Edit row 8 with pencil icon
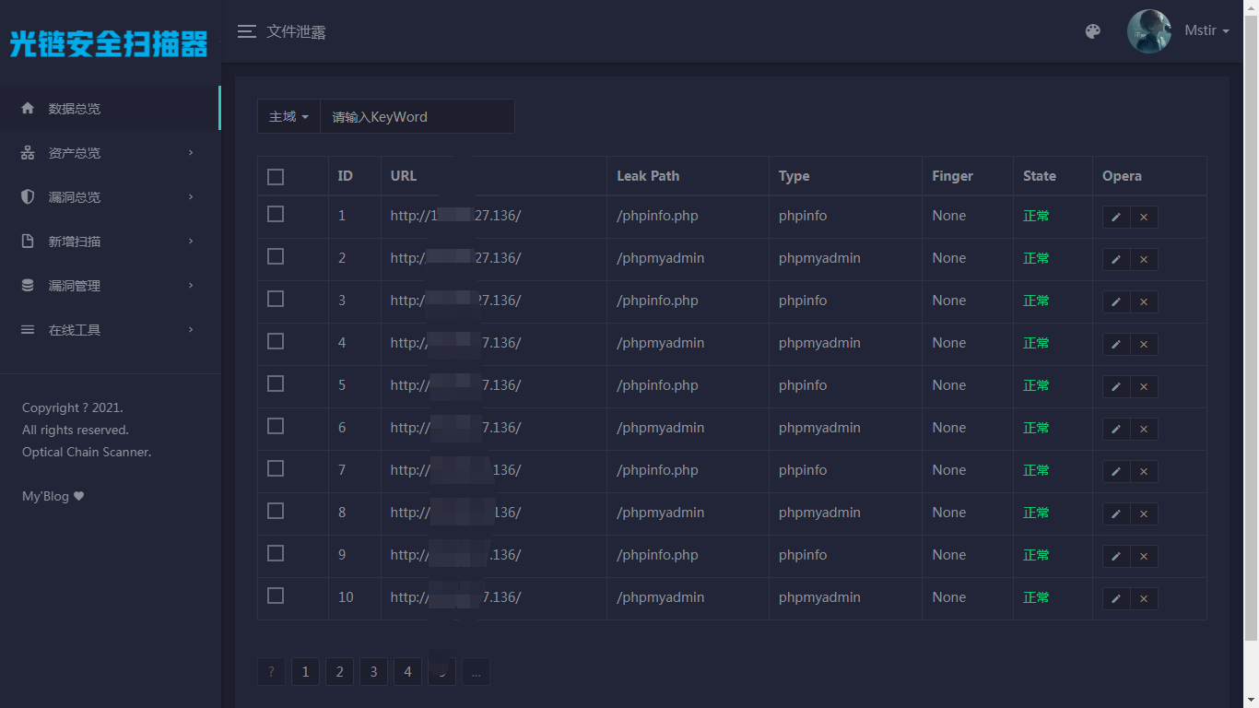Image resolution: width=1259 pixels, height=708 pixels. click(x=1116, y=514)
